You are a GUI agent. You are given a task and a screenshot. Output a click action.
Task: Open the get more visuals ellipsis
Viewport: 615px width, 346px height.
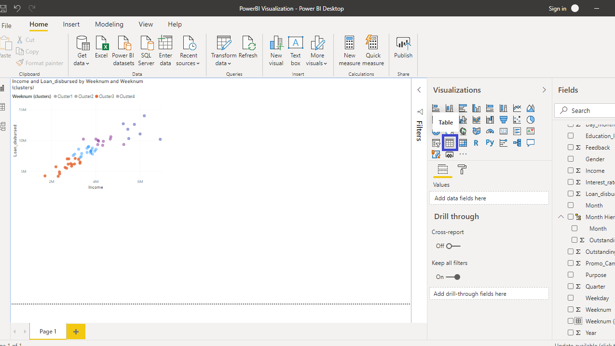(x=463, y=154)
